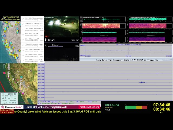Click the California NWS S.A.M.E. Alerts badge

tap(7, 111)
